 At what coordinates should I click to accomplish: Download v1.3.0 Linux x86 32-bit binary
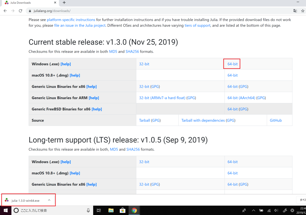click(144, 86)
